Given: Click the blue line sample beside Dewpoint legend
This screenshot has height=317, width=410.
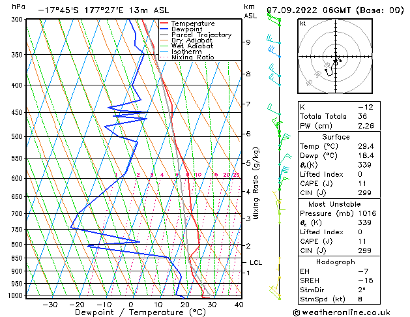Looking at the screenshot, I should tap(164, 29).
